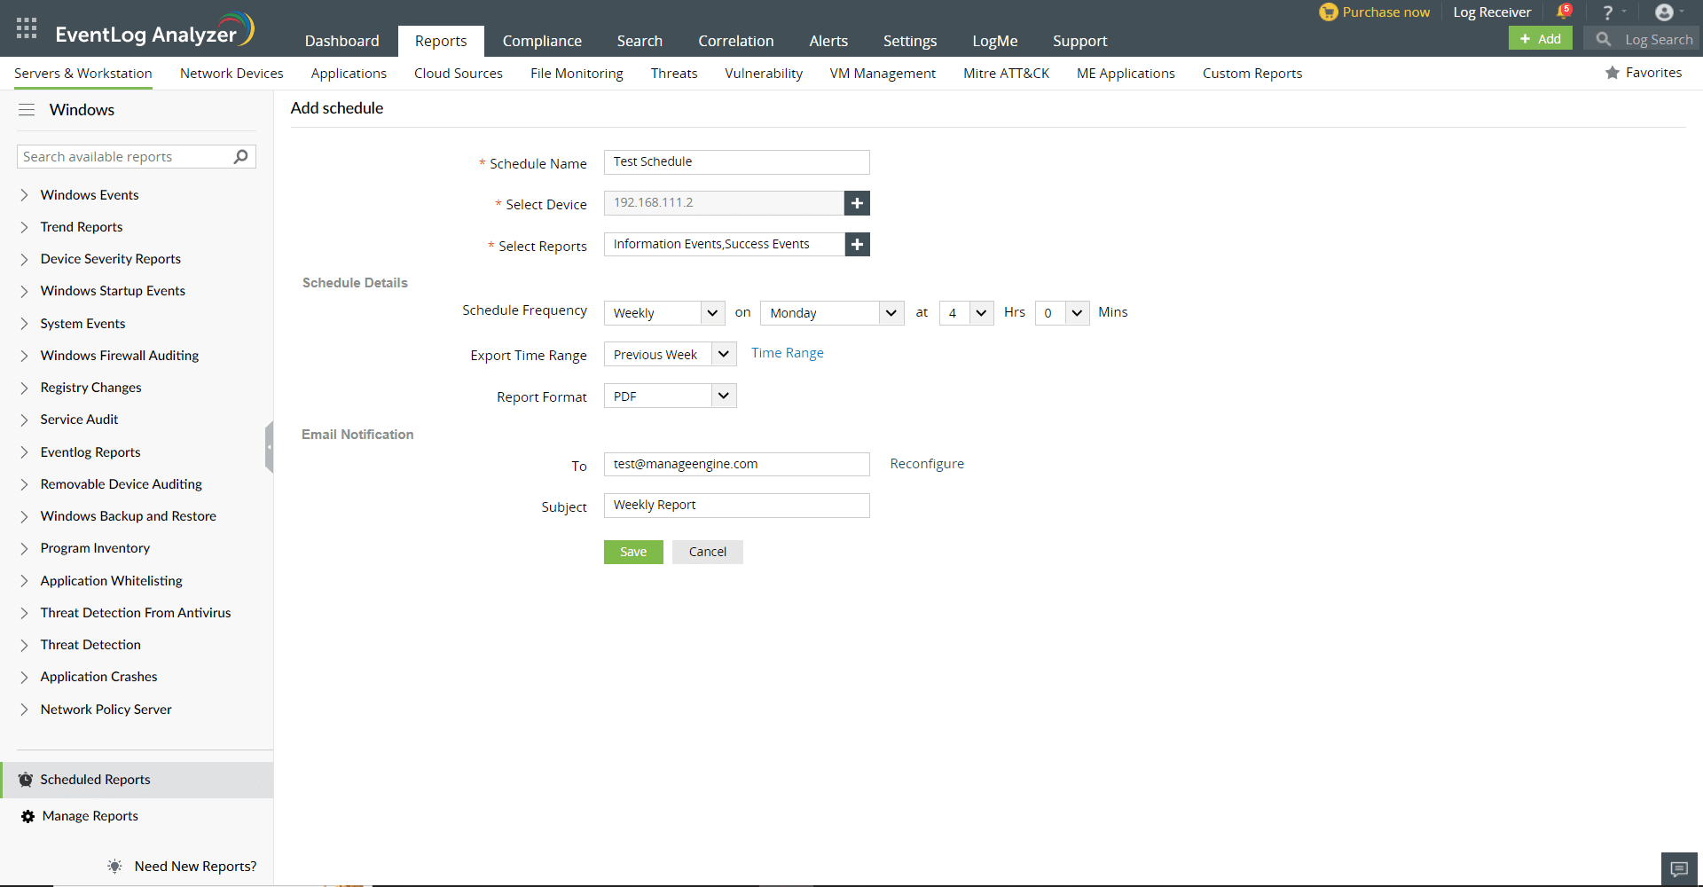The height and width of the screenshot is (887, 1703).
Task: Expand the Threat Detection From Antivirus group
Action: pos(24,613)
